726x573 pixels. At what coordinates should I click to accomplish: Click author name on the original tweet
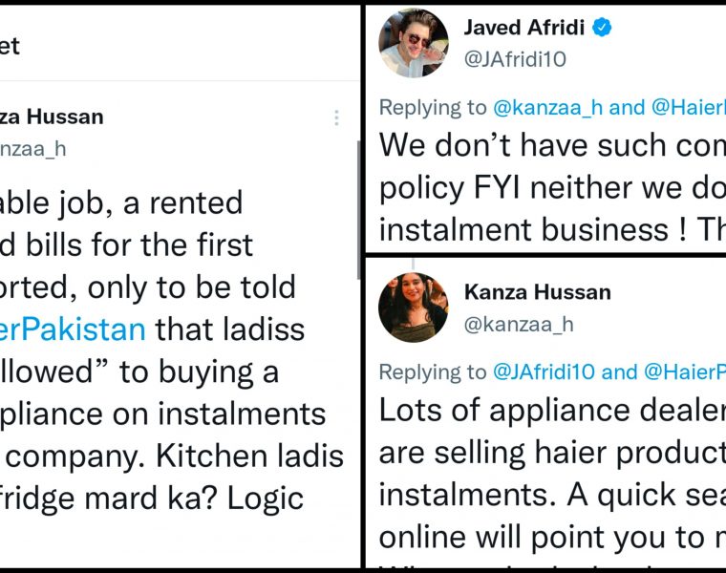[x=52, y=117]
